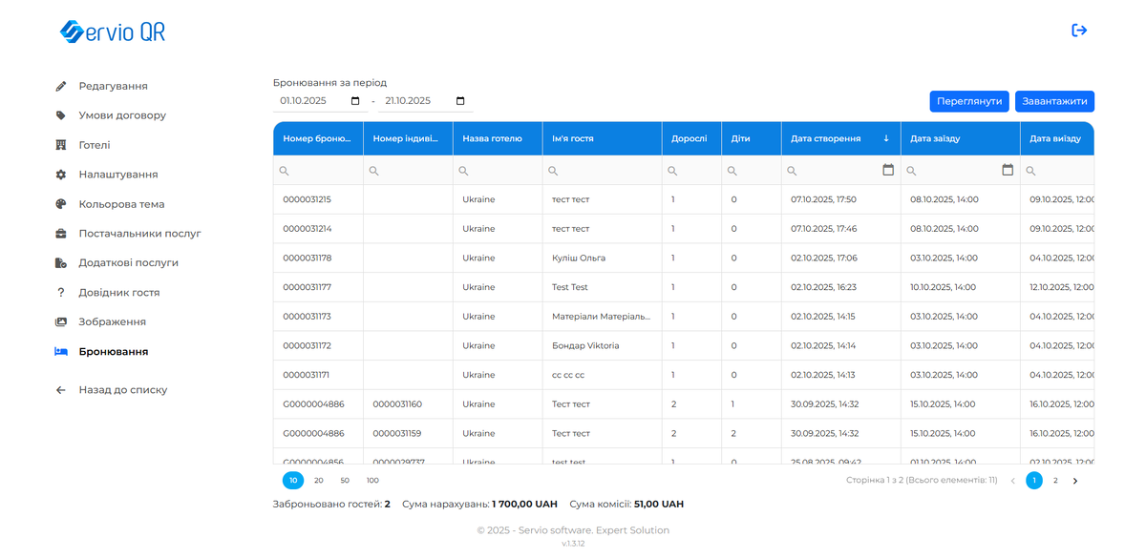Click the briefcase icon for Постачальники послуг
Screen dimensions: 1146x558
[x=61, y=234]
